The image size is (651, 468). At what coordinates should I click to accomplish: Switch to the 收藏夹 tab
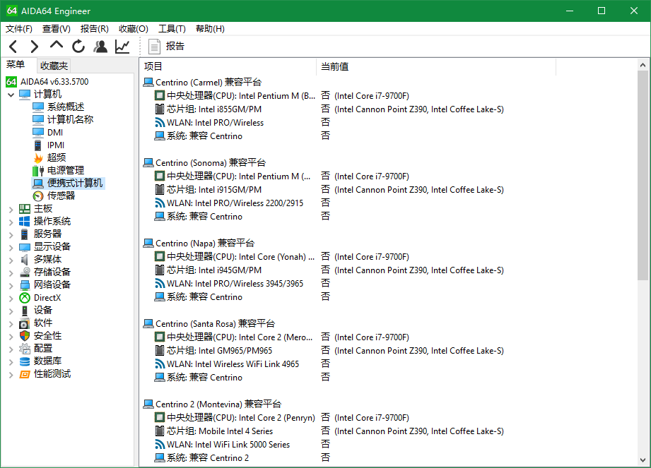pos(54,66)
